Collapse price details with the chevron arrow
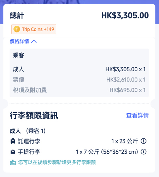The width and height of the screenshot is (159, 177). pos(34,41)
